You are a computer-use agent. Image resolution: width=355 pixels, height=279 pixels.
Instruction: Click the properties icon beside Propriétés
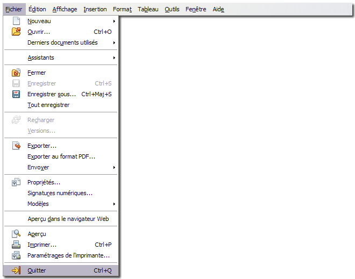[x=16, y=182]
